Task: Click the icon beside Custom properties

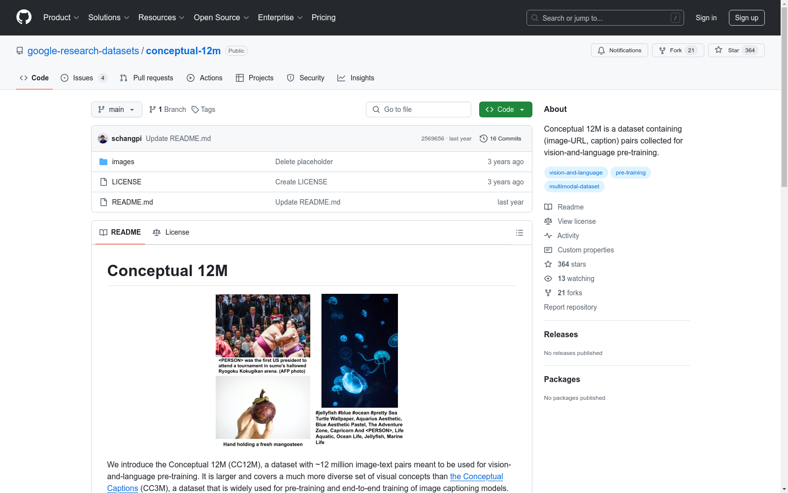Action: [548, 250]
